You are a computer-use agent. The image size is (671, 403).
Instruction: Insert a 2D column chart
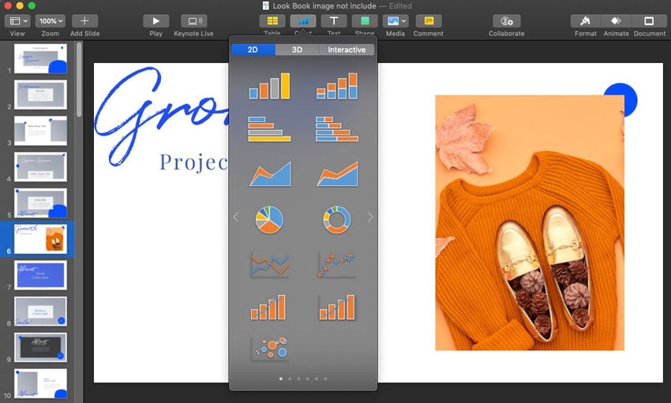270,86
